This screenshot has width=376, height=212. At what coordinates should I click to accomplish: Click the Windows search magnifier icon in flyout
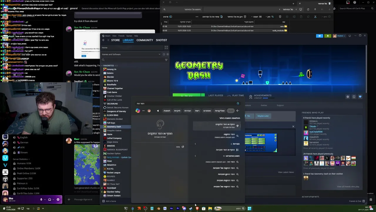tap(238, 103)
